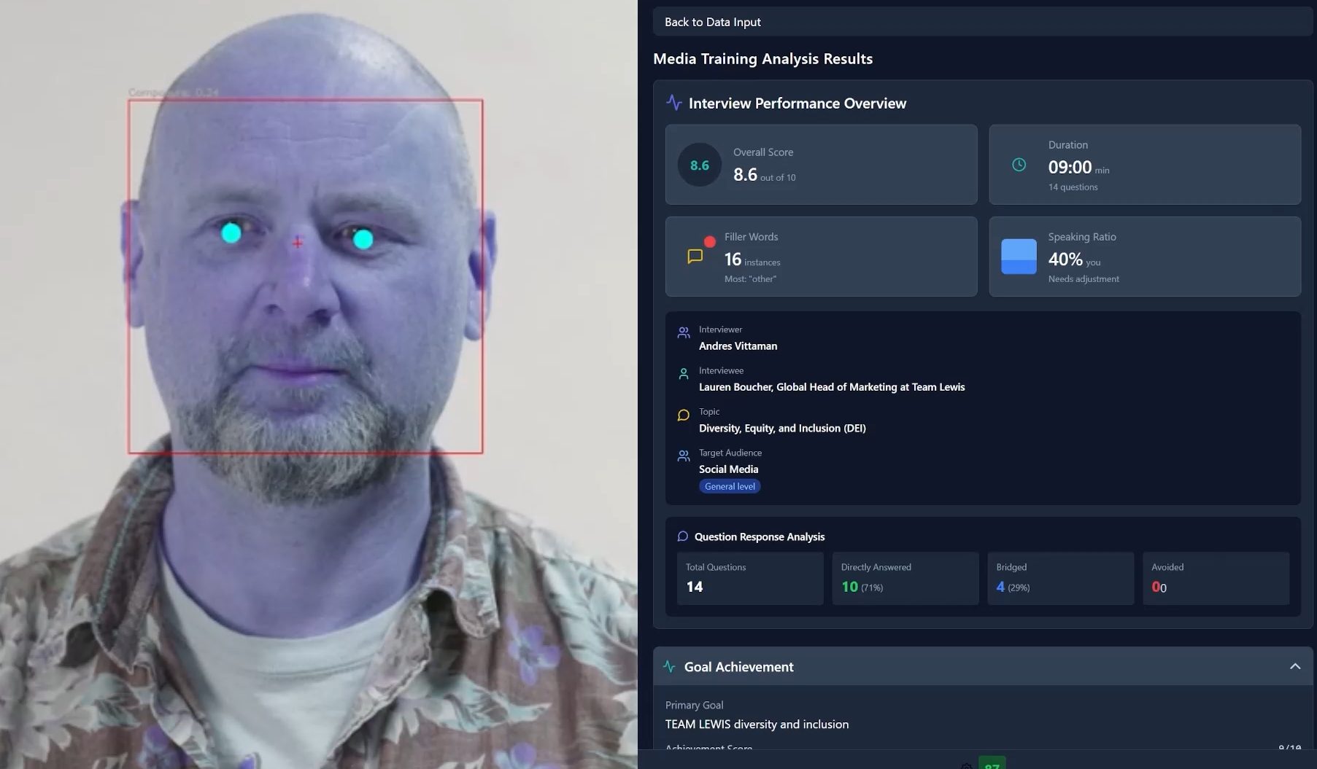Click the speech bubble icon in Filler Words
Viewport: 1317px width, 769px height.
[695, 256]
